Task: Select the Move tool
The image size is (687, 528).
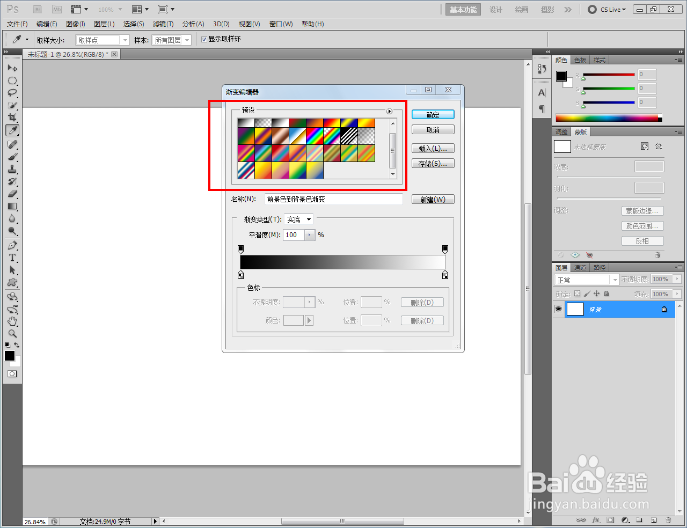Action: point(12,68)
